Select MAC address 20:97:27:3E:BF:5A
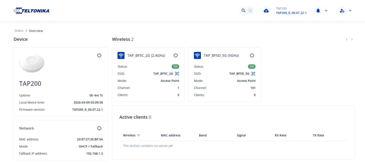The image size is (365, 163). pos(90,140)
